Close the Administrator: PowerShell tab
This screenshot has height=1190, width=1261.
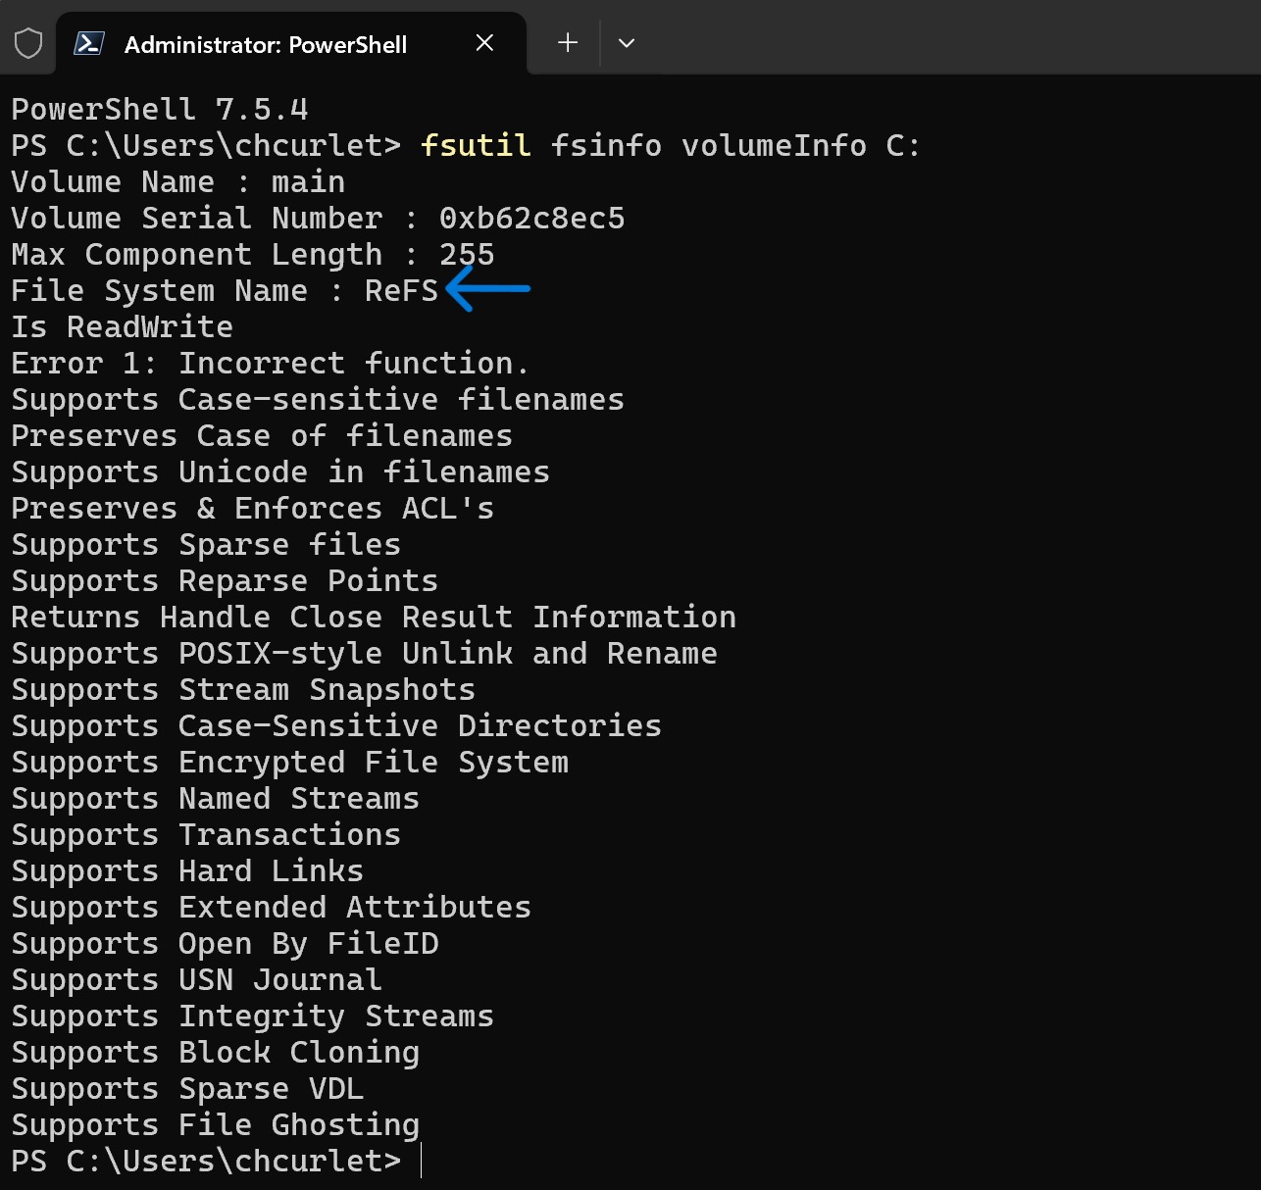pos(484,43)
